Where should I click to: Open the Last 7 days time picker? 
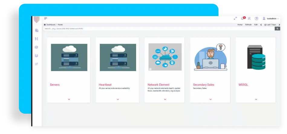pyautogui.click(x=270, y=25)
